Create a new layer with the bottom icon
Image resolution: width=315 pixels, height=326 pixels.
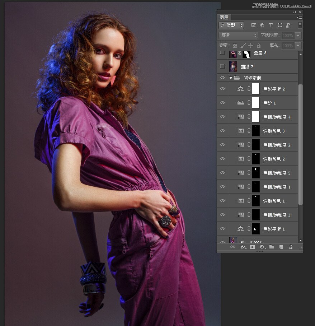pos(281,247)
